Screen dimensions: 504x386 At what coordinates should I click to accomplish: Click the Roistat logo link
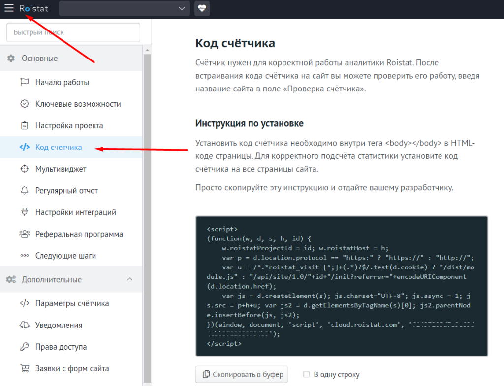coord(33,8)
